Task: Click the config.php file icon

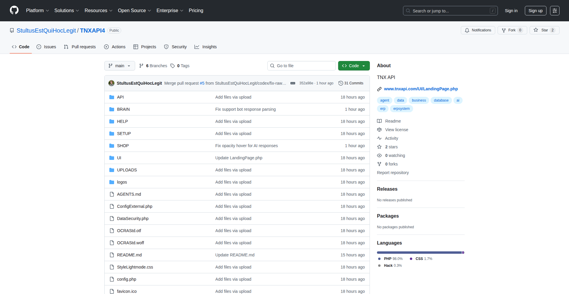Action: click(112, 279)
